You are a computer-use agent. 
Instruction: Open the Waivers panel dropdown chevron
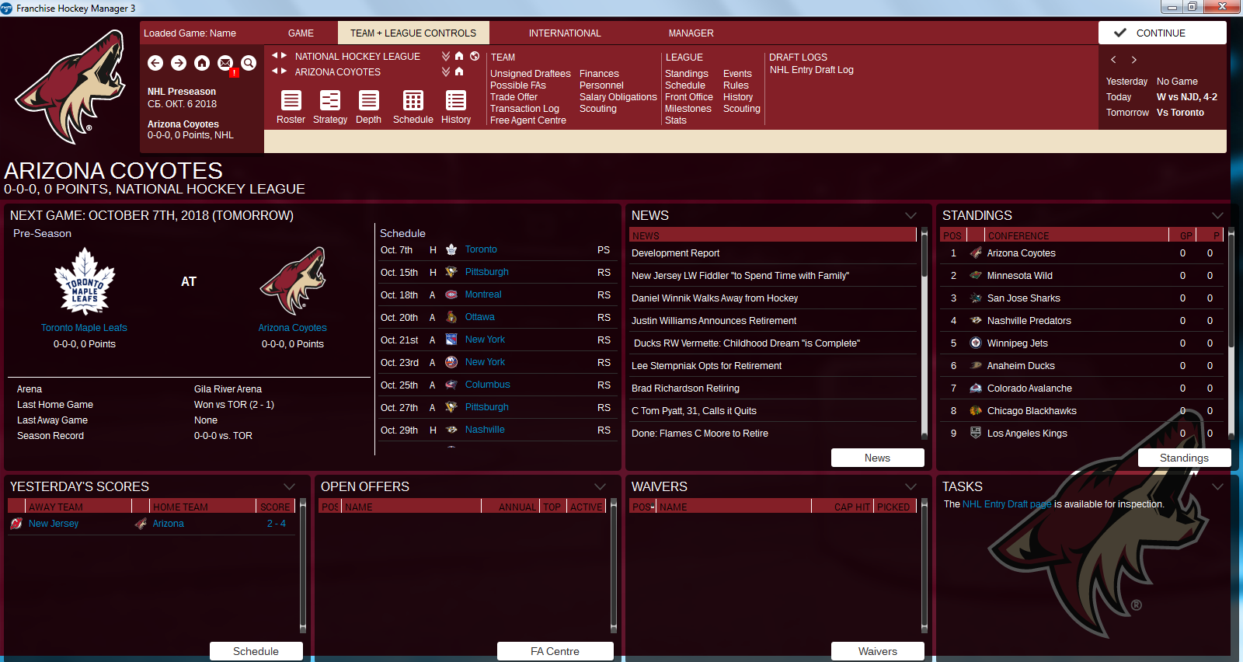910,486
